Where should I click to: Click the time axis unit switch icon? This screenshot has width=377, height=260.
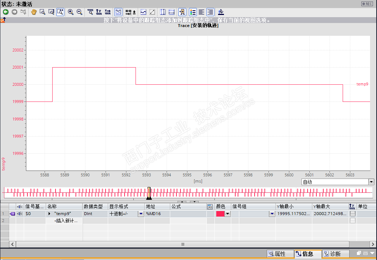click(130, 12)
